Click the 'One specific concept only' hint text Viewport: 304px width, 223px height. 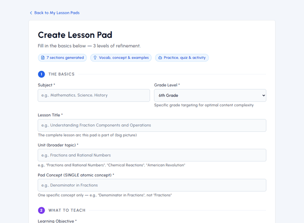tap(104, 195)
